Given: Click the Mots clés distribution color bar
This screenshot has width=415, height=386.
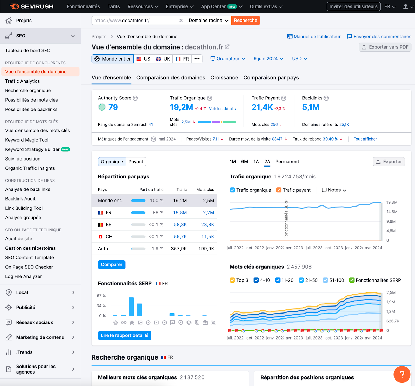Looking at the screenshot, I should 217,122.
